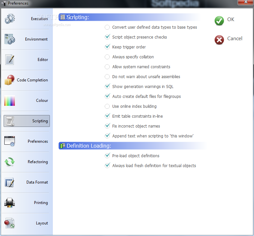
Task: Click the Editor notepad pencil icon
Action: [10, 60]
